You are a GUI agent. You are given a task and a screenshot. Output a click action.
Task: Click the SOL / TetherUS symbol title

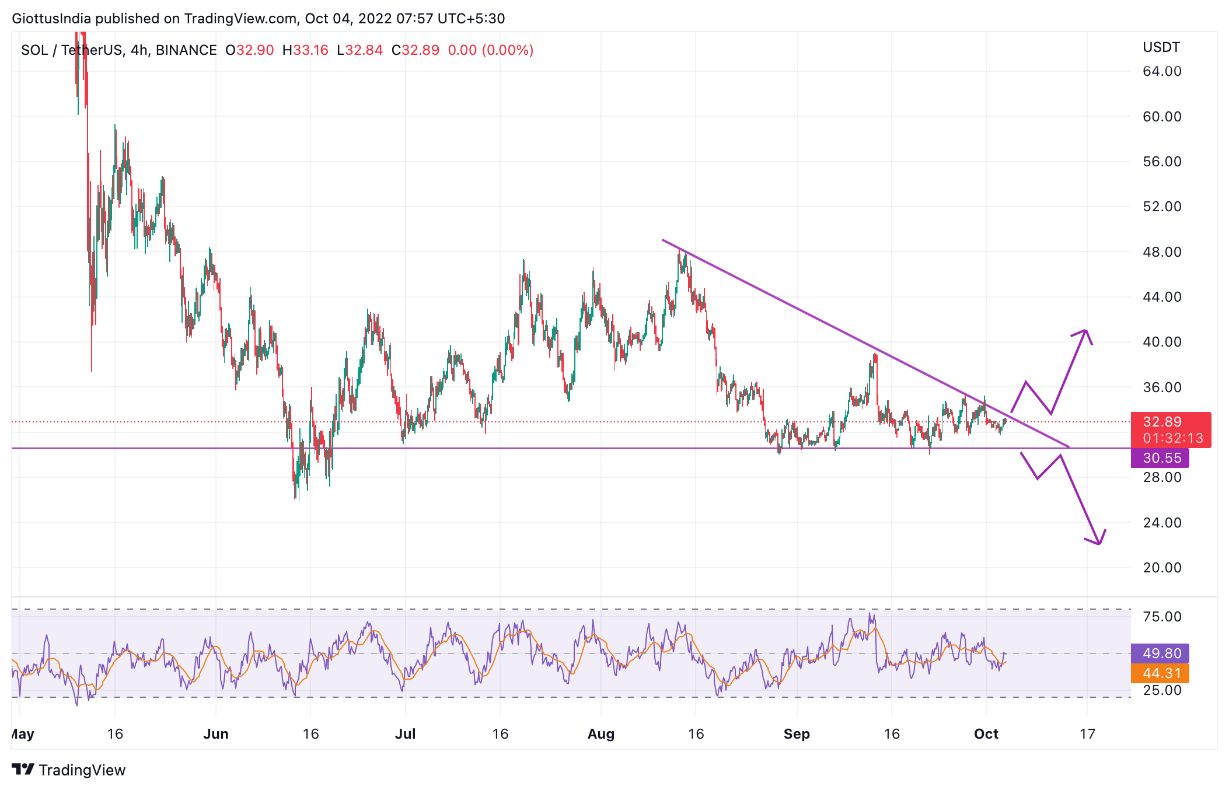[119, 50]
